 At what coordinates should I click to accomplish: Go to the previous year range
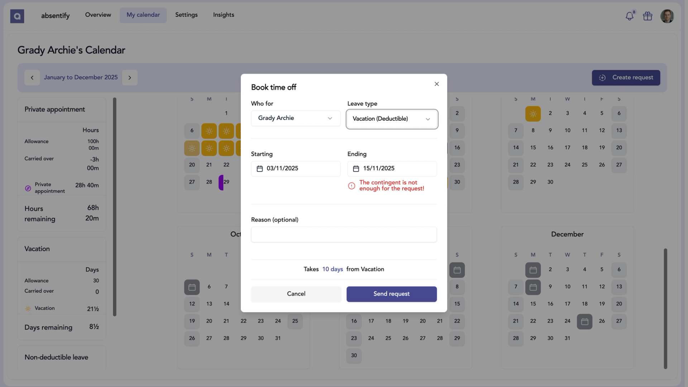click(32, 78)
